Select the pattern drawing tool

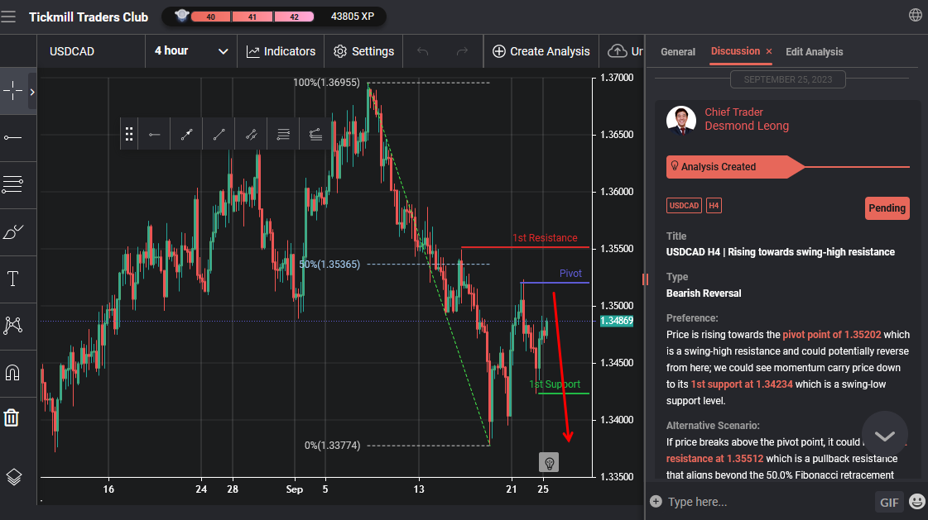pyautogui.click(x=12, y=325)
